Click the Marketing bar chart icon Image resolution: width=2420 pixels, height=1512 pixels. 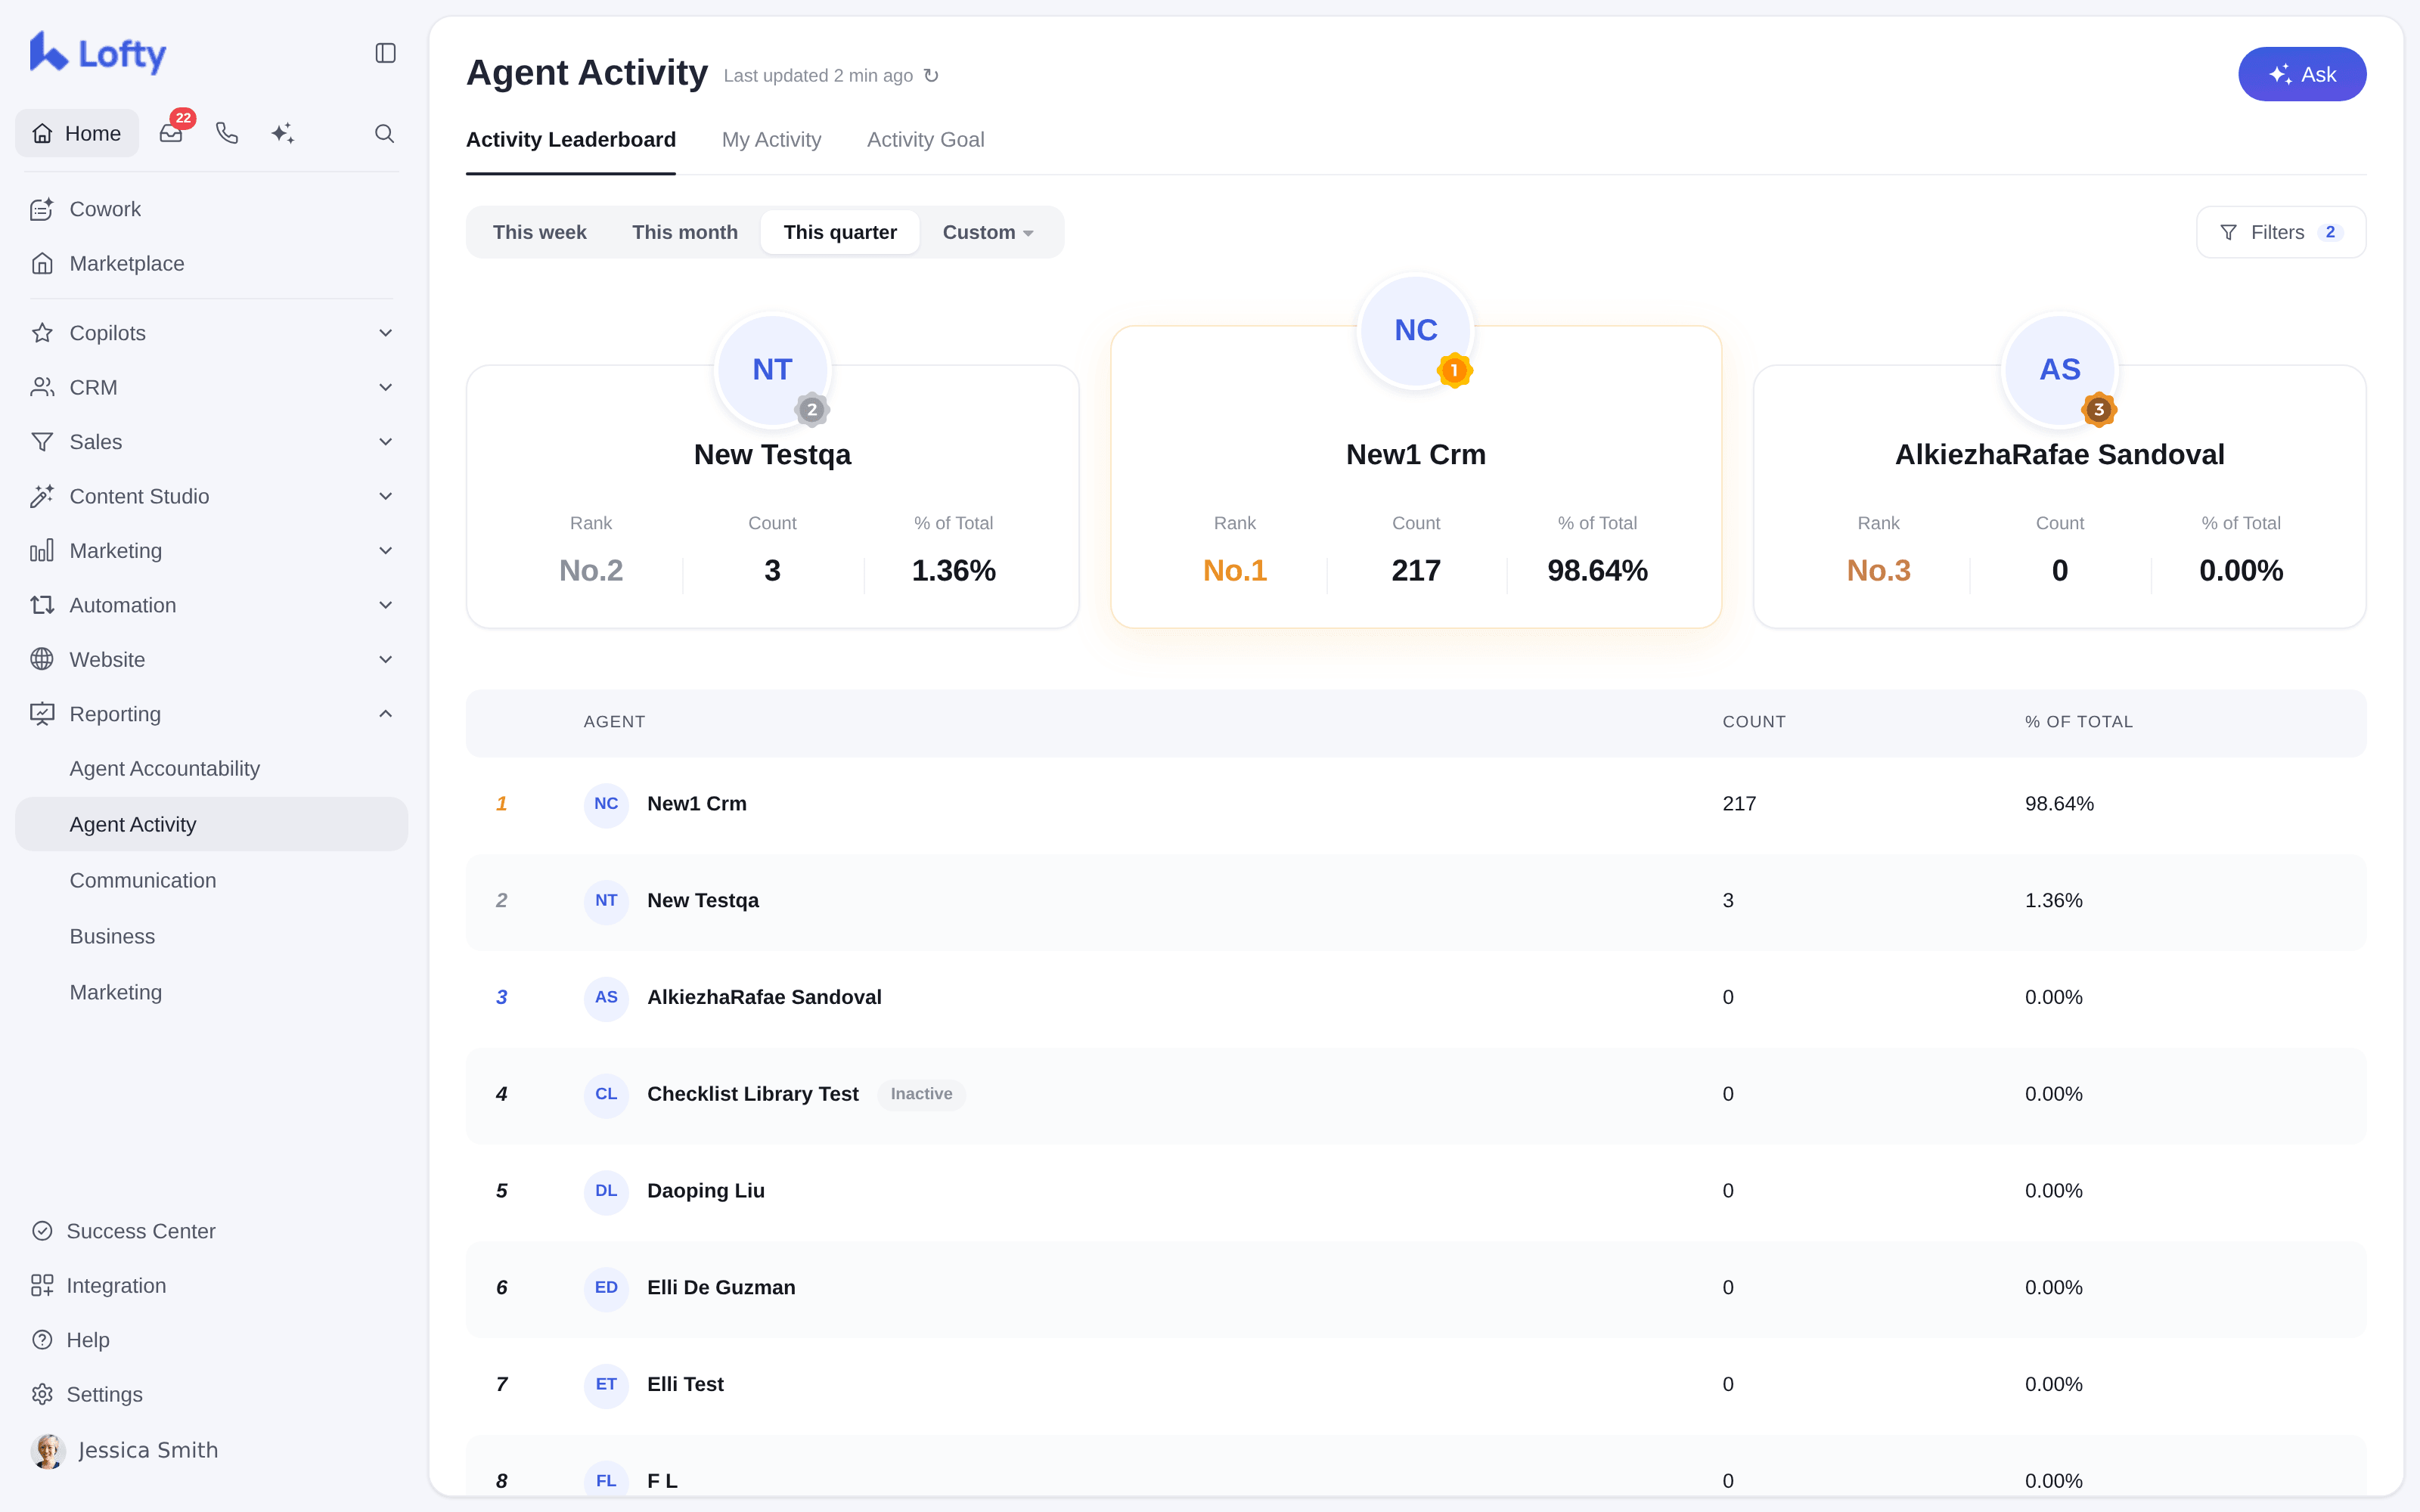42,551
